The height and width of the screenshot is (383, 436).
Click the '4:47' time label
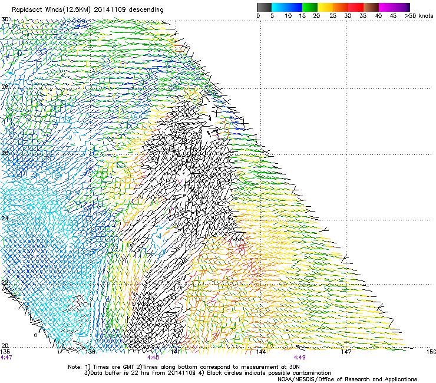[x=6, y=358]
